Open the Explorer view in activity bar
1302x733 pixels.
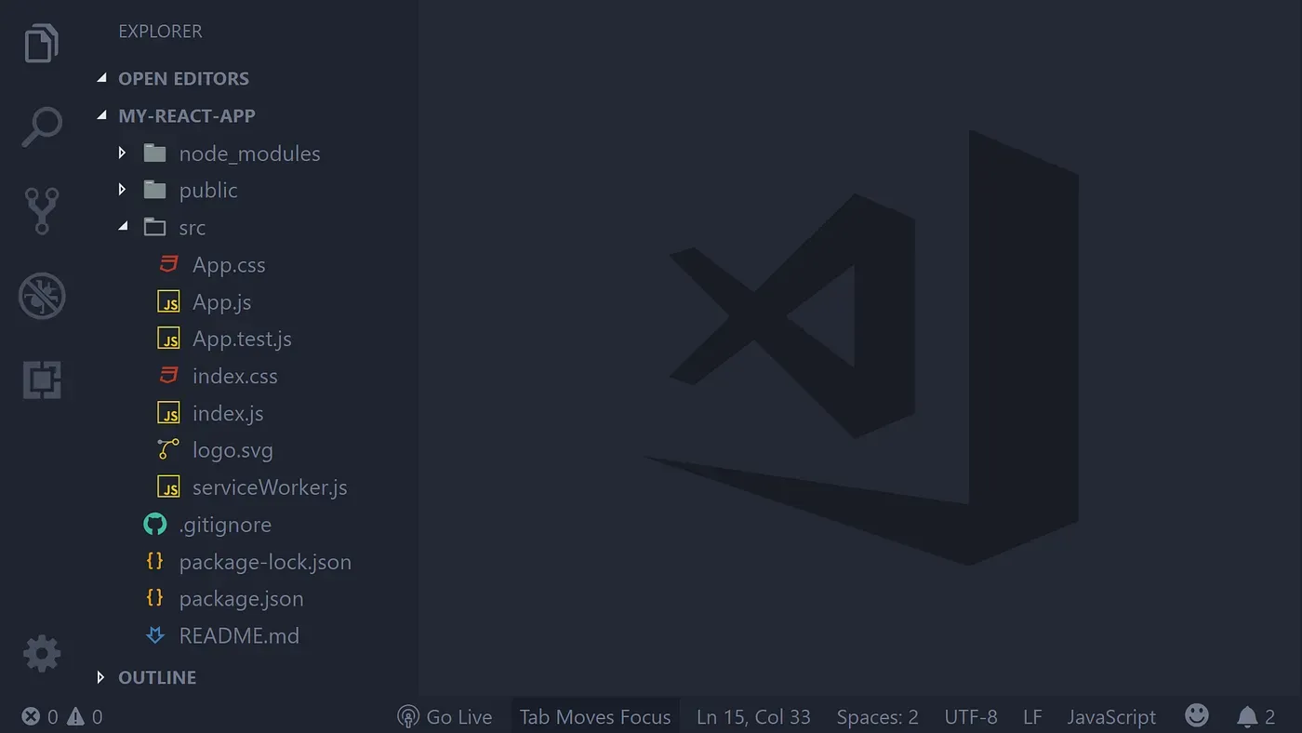[42, 43]
